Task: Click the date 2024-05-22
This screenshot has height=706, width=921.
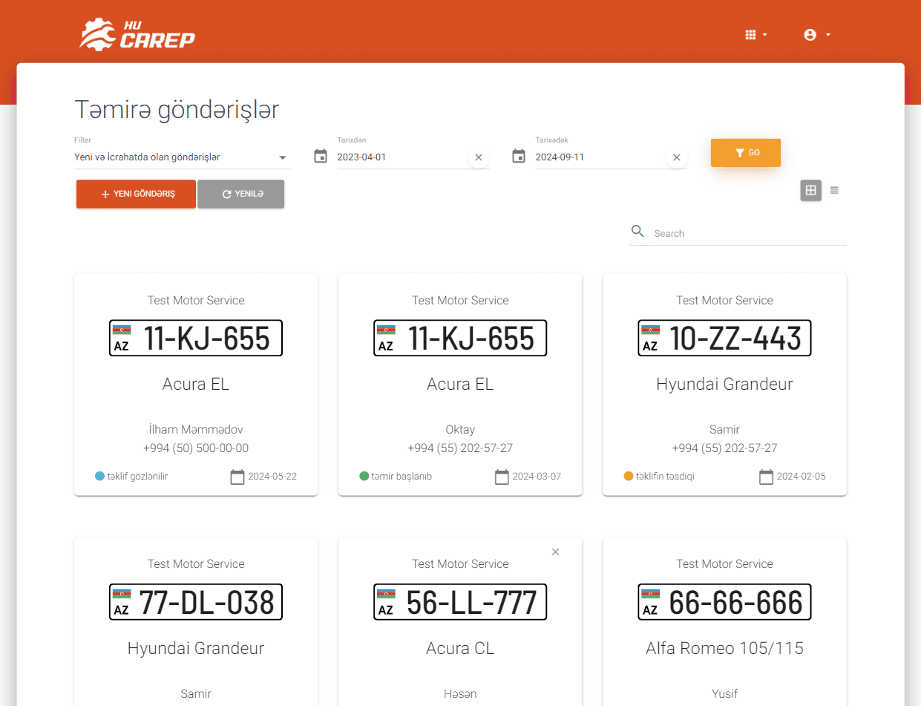Action: click(272, 476)
